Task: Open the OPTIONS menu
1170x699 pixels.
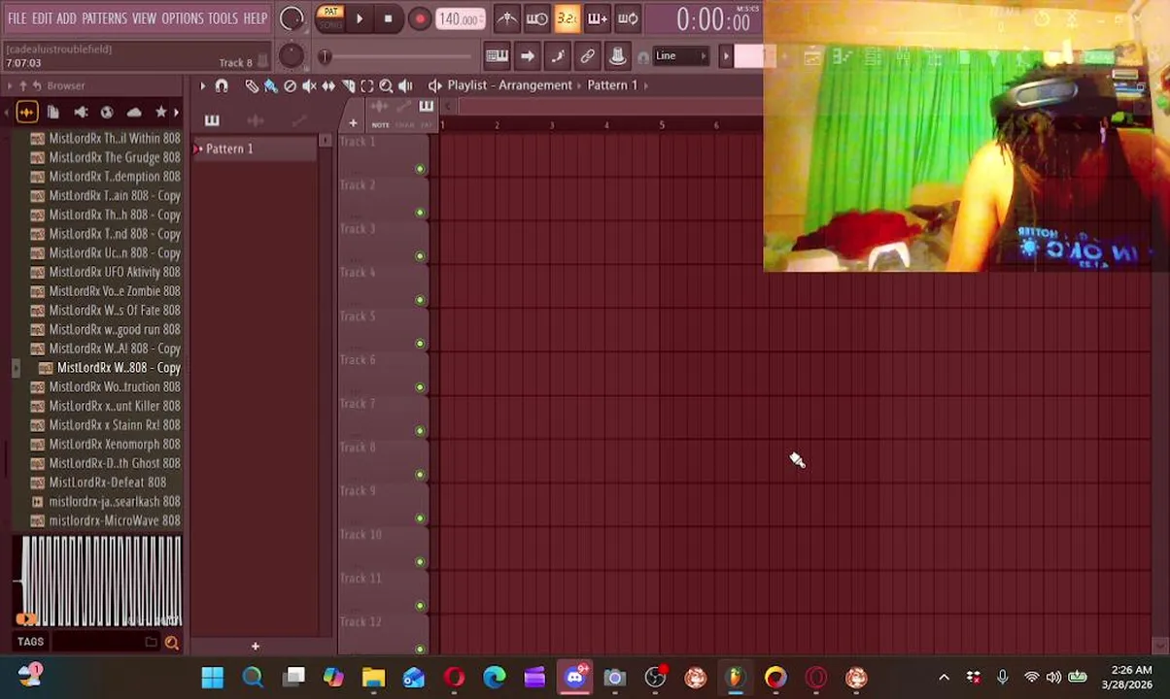Action: (182, 18)
